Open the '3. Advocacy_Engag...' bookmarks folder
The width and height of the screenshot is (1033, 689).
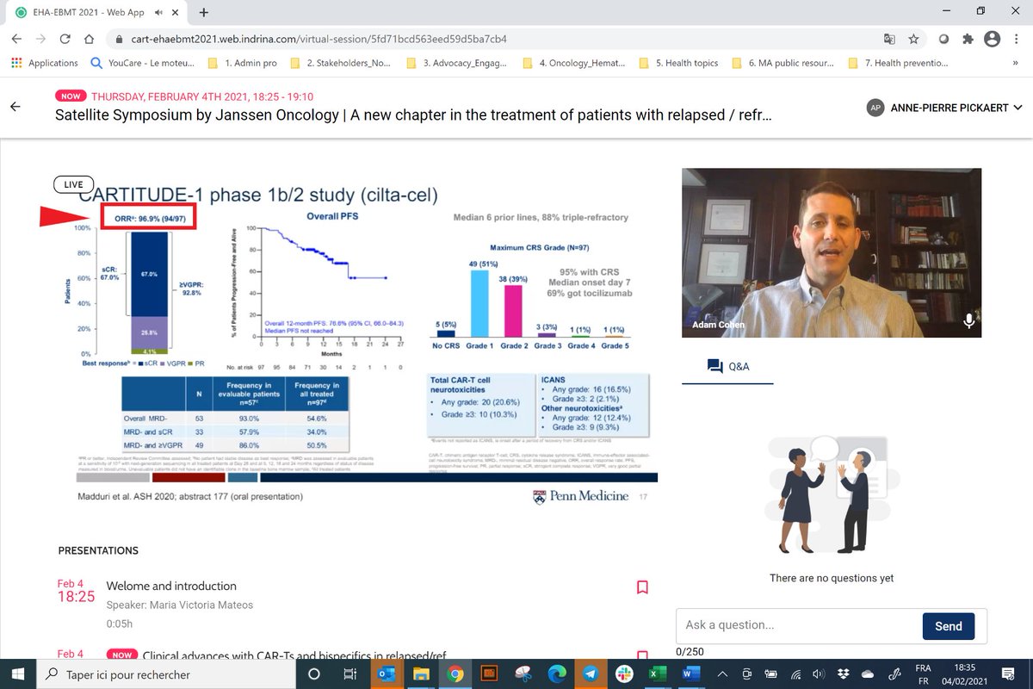tap(456, 63)
